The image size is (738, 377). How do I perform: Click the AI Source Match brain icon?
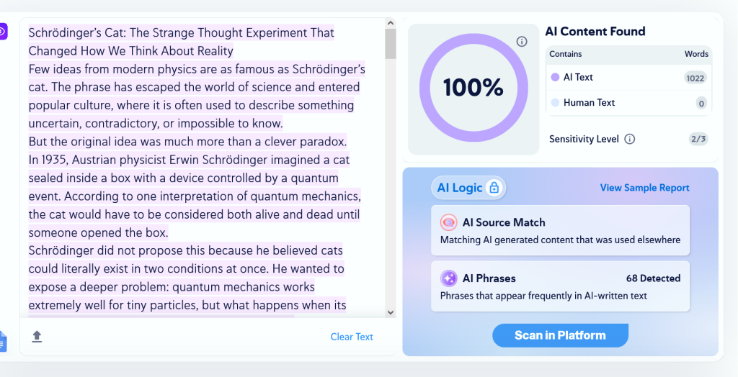(x=448, y=222)
